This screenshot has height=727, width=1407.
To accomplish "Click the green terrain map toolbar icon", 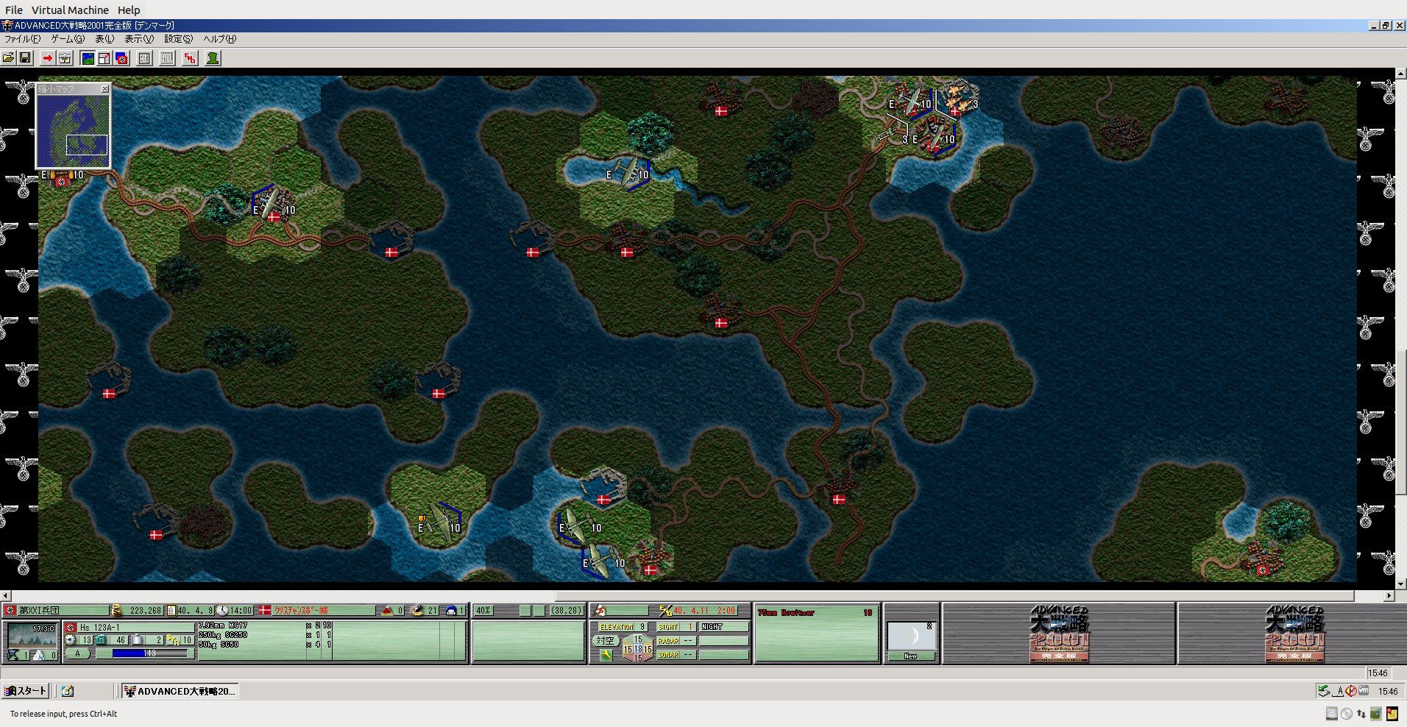I will [x=88, y=58].
